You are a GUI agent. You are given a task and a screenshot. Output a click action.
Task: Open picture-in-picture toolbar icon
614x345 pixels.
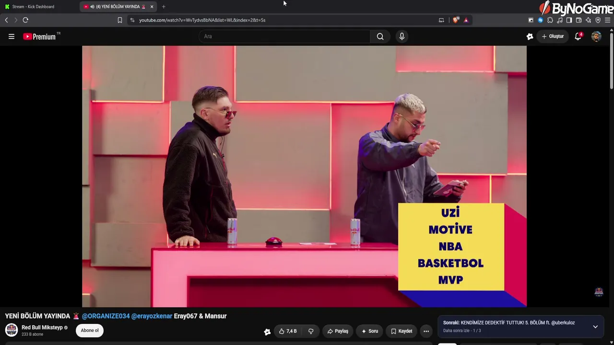531,20
